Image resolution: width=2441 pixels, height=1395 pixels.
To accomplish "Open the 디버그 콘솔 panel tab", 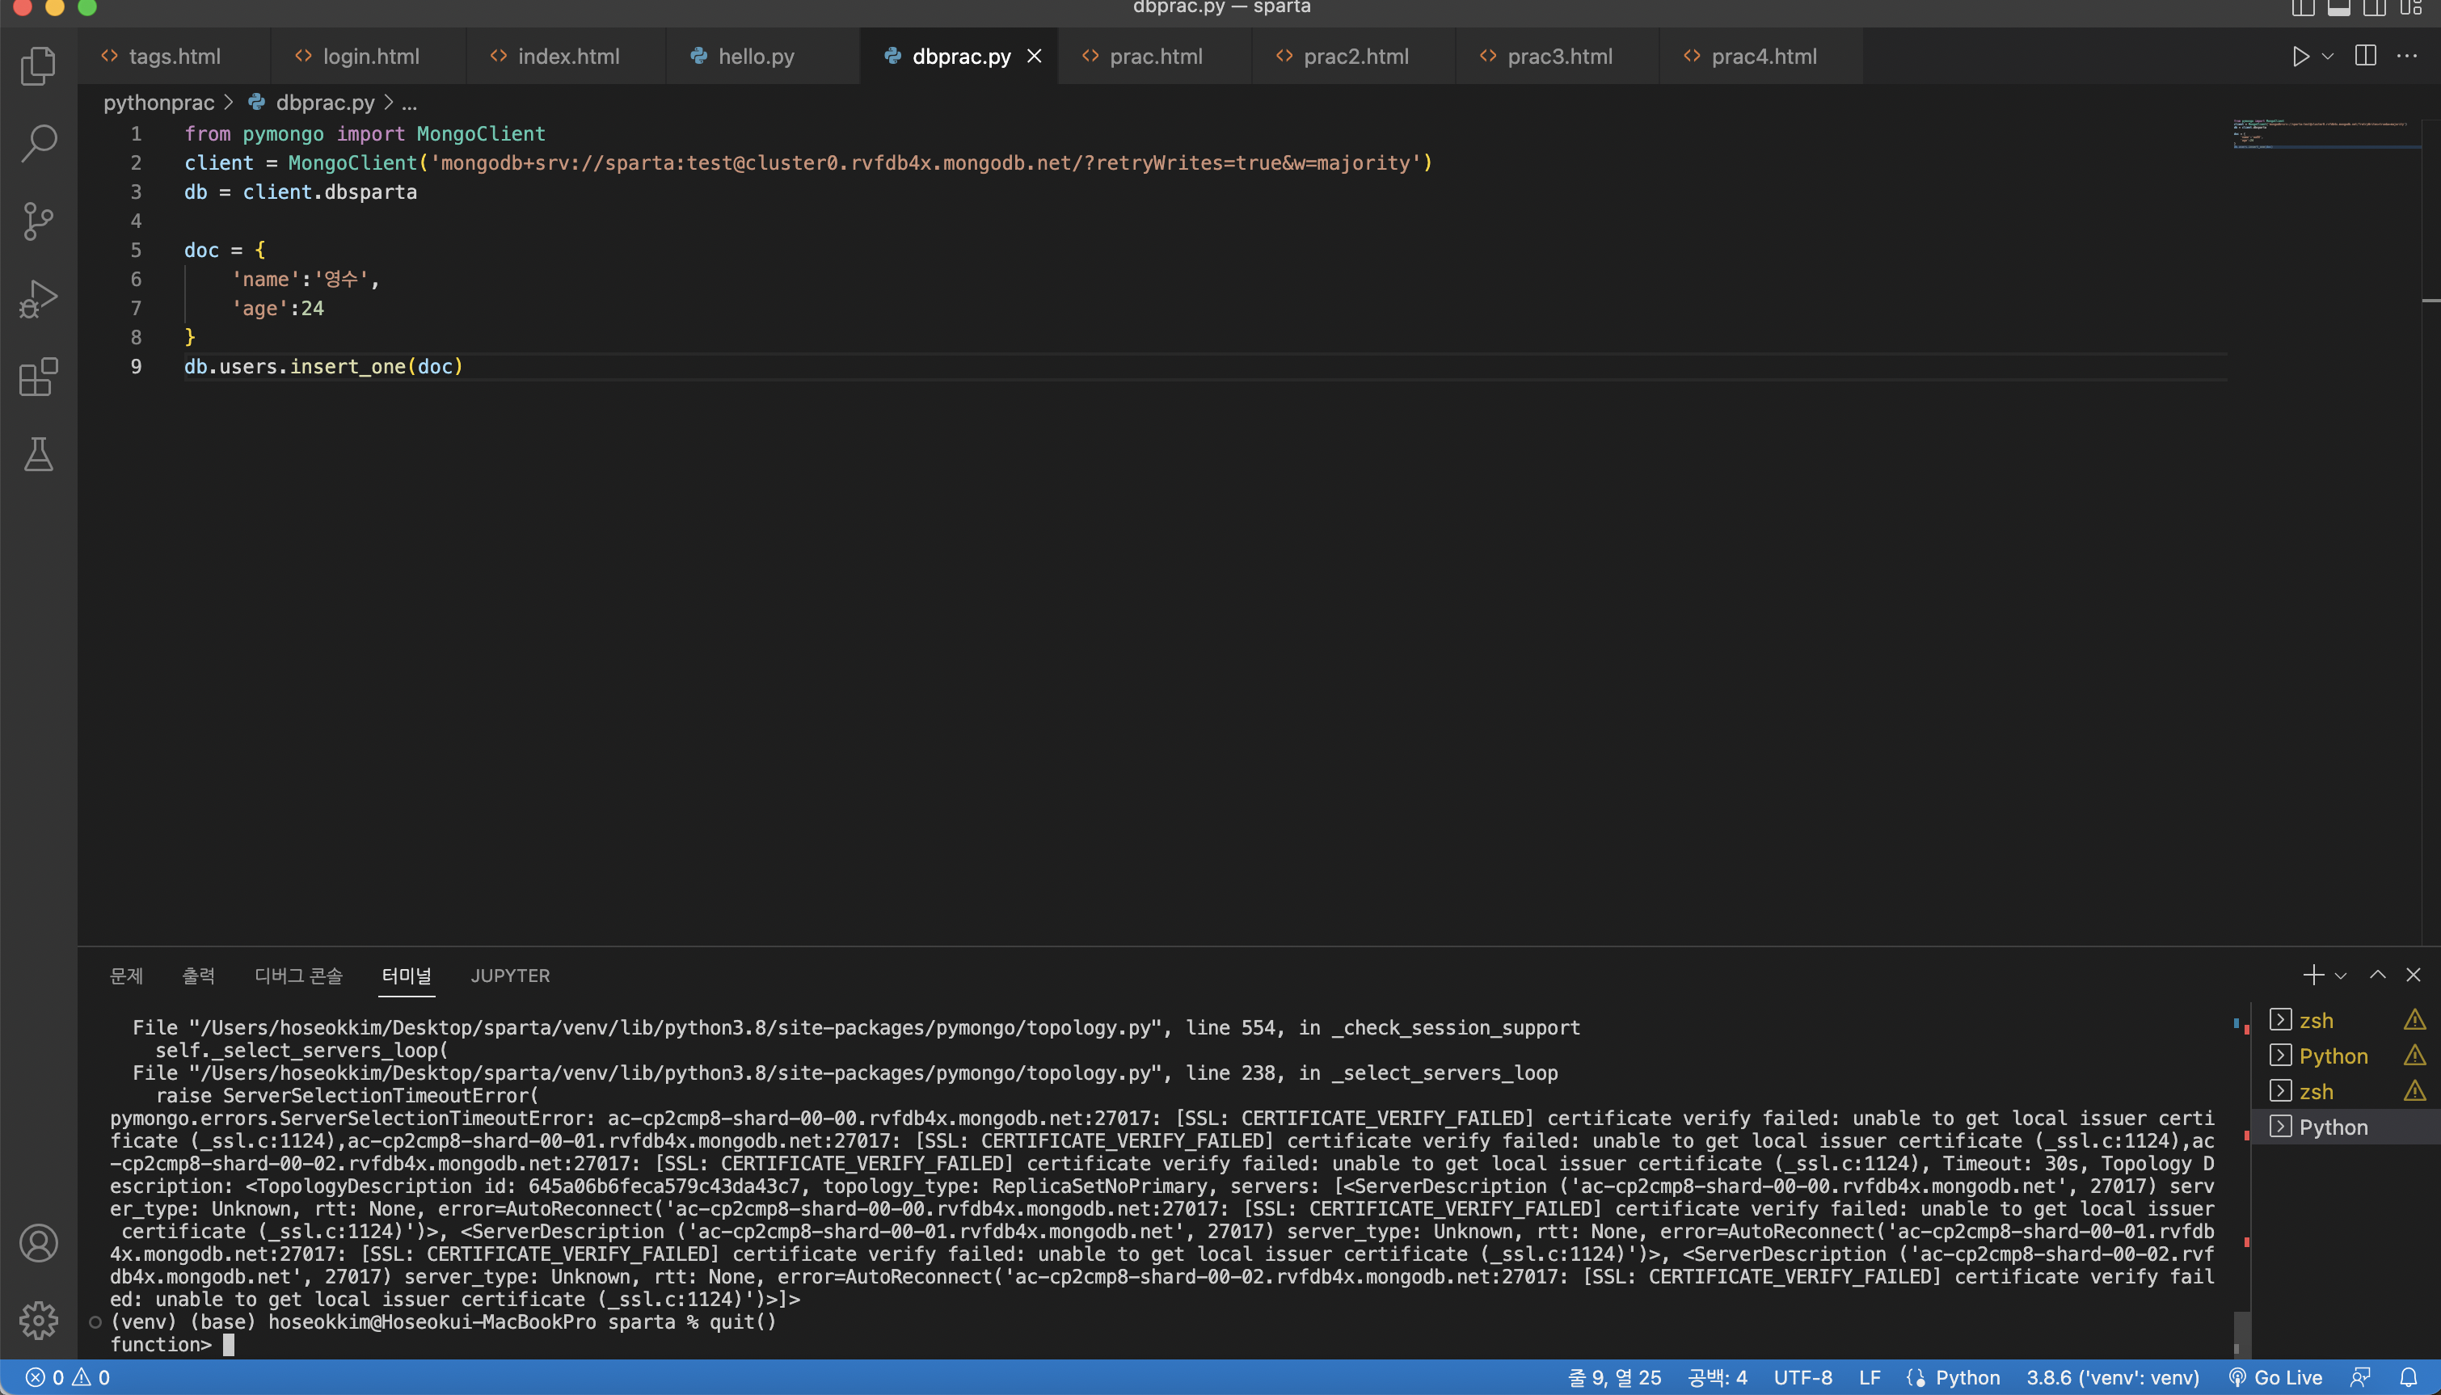I will (298, 976).
